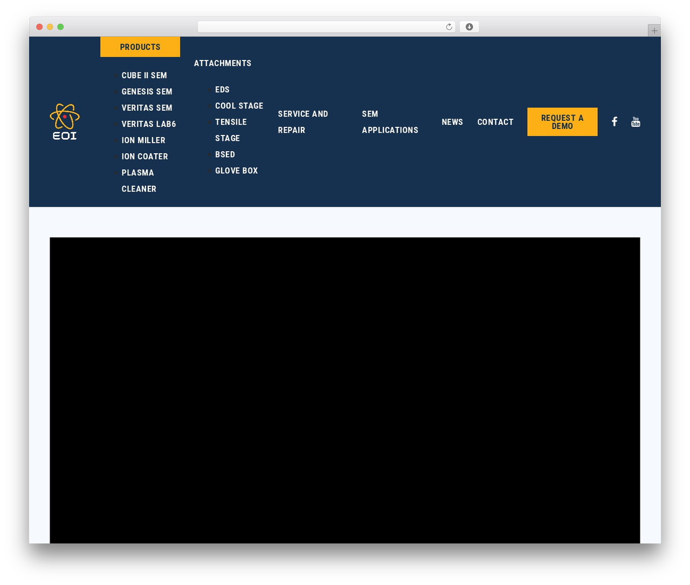Viewport: 690px width, 585px height.
Task: Open the Products menu
Action: pos(140,47)
